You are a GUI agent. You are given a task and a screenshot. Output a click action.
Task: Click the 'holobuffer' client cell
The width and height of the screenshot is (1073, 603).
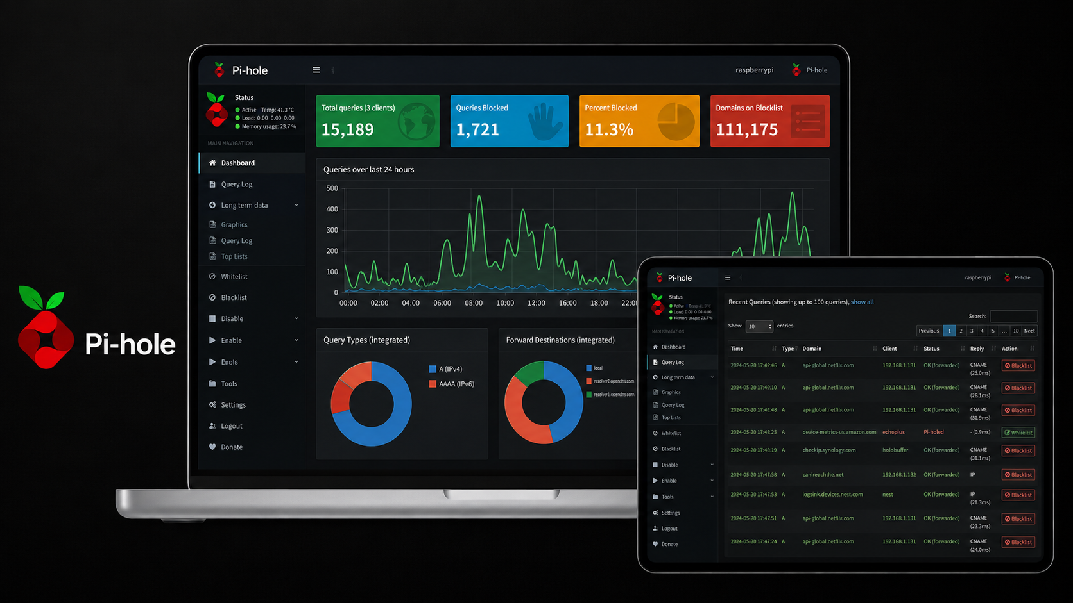(x=895, y=450)
